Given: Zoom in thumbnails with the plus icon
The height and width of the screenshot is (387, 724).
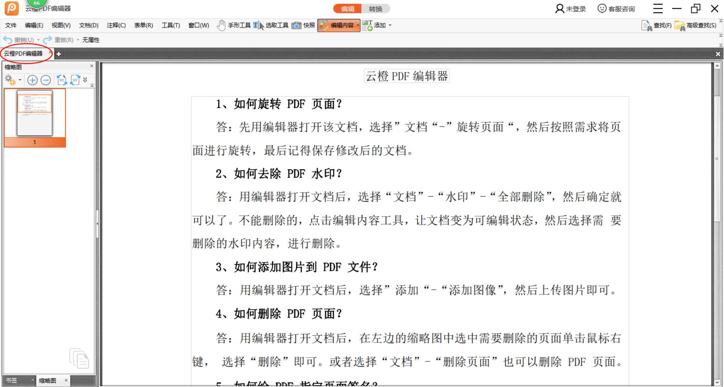Looking at the screenshot, I should (x=32, y=80).
